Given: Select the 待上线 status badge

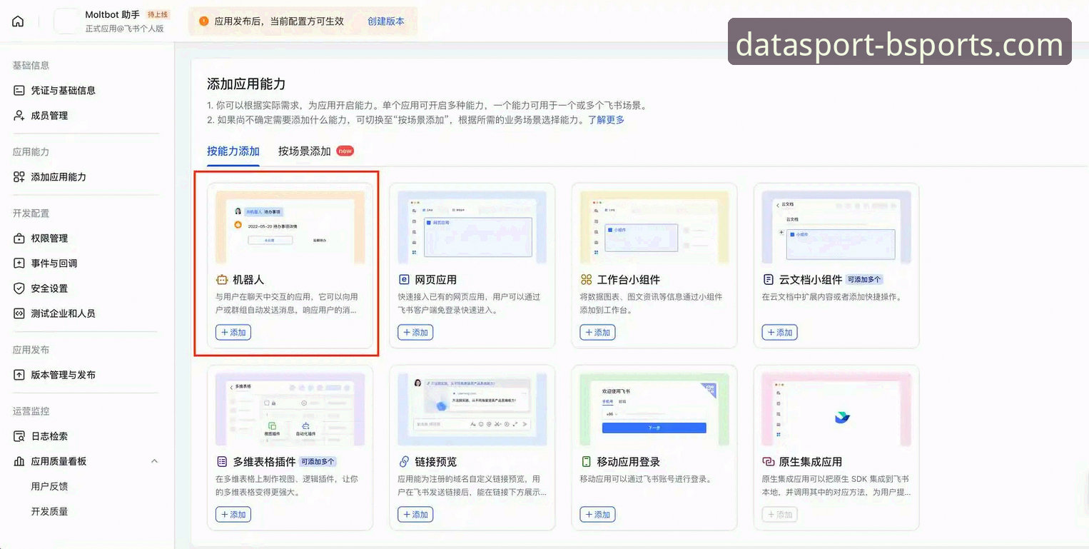Looking at the screenshot, I should click(158, 14).
